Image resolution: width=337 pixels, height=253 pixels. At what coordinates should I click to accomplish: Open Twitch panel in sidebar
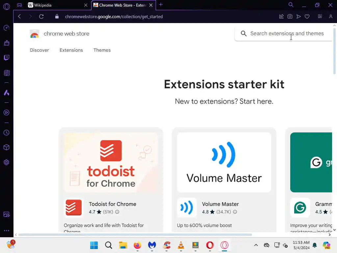tap(7, 58)
